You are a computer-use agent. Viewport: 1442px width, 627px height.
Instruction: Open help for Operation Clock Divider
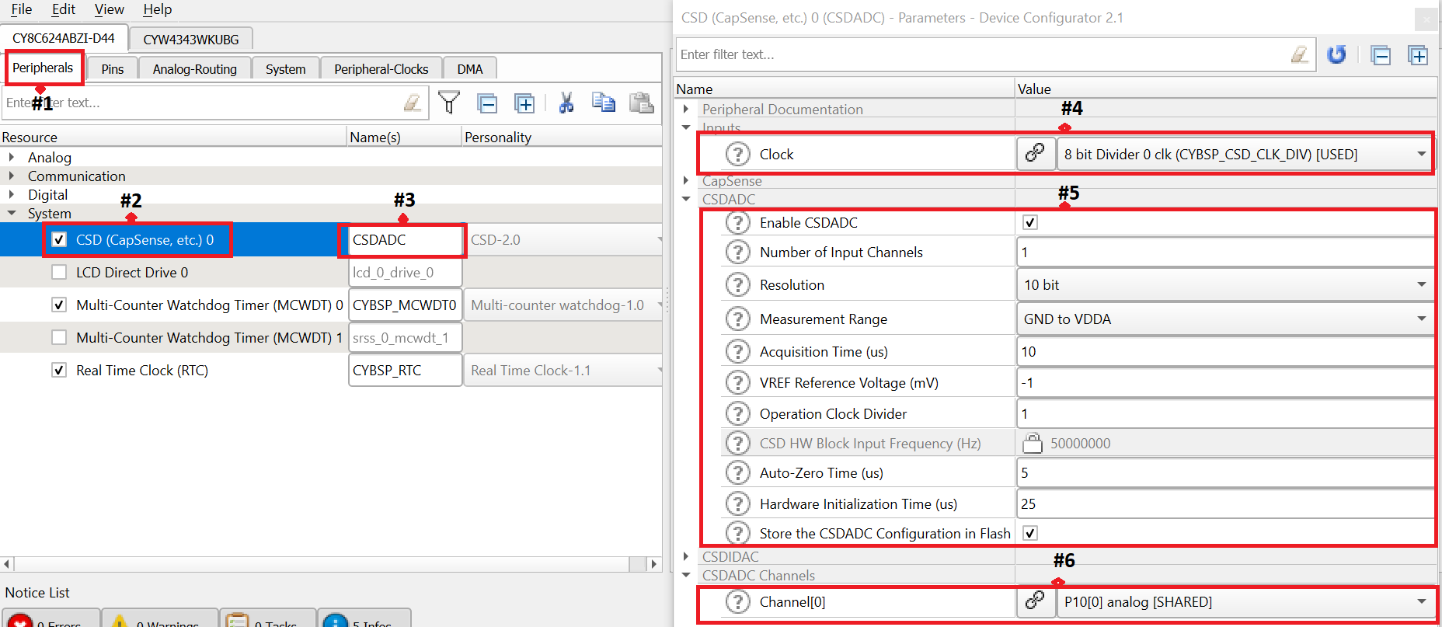click(737, 413)
